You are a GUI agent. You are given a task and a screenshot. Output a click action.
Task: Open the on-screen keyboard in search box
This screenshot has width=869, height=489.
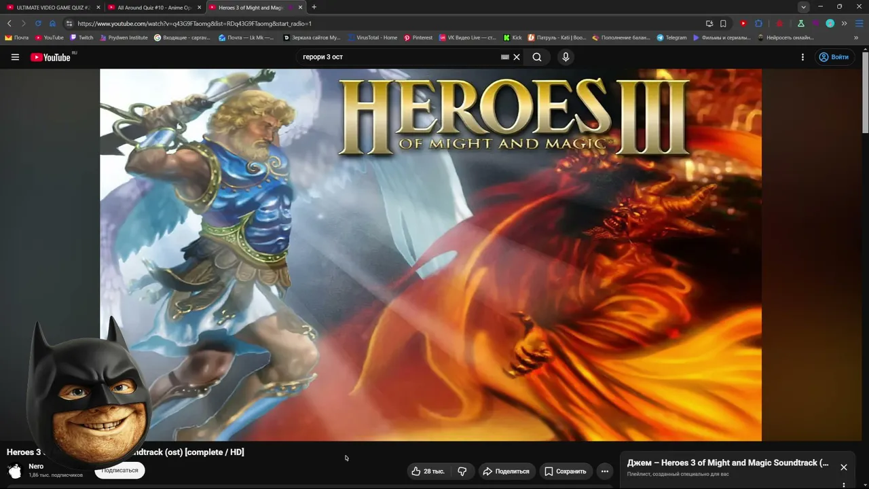505,57
